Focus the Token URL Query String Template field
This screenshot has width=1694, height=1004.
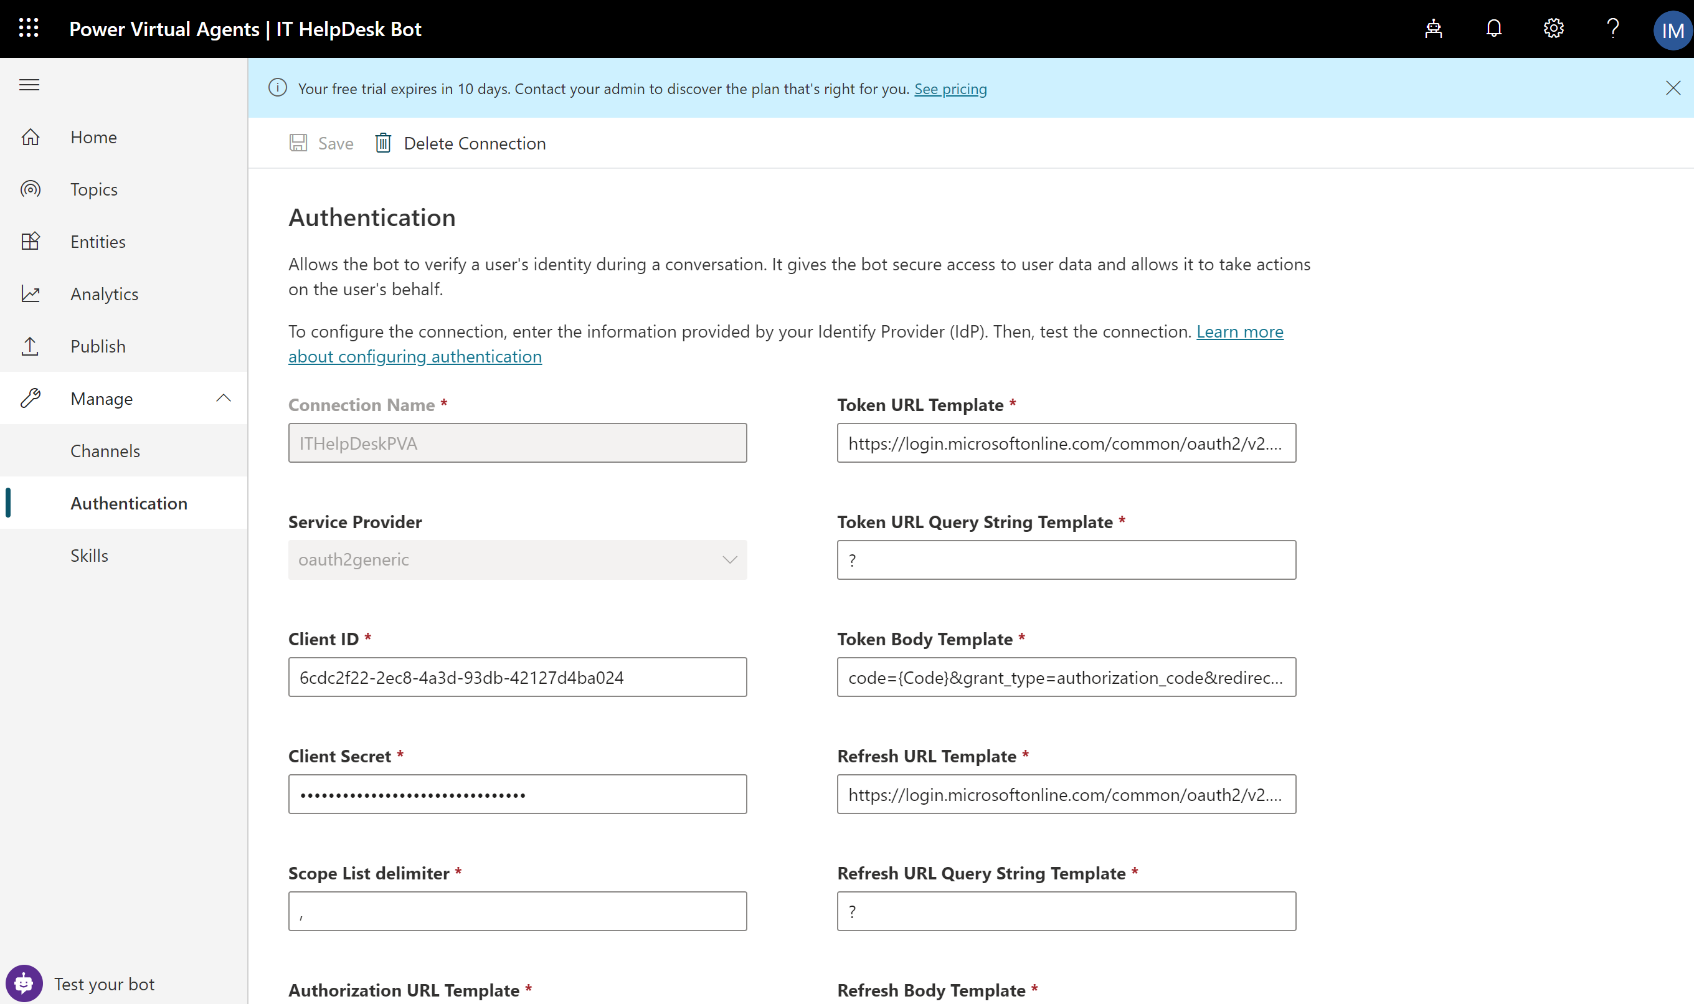point(1066,559)
